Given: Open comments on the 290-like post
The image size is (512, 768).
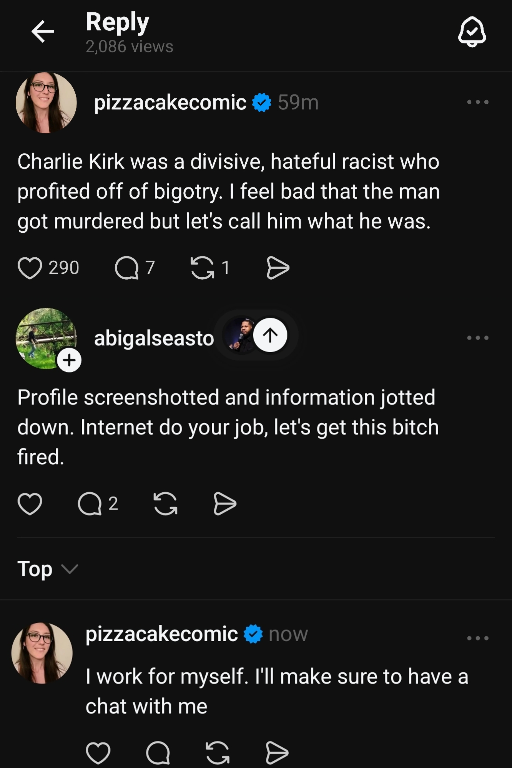Looking at the screenshot, I should click(x=126, y=268).
